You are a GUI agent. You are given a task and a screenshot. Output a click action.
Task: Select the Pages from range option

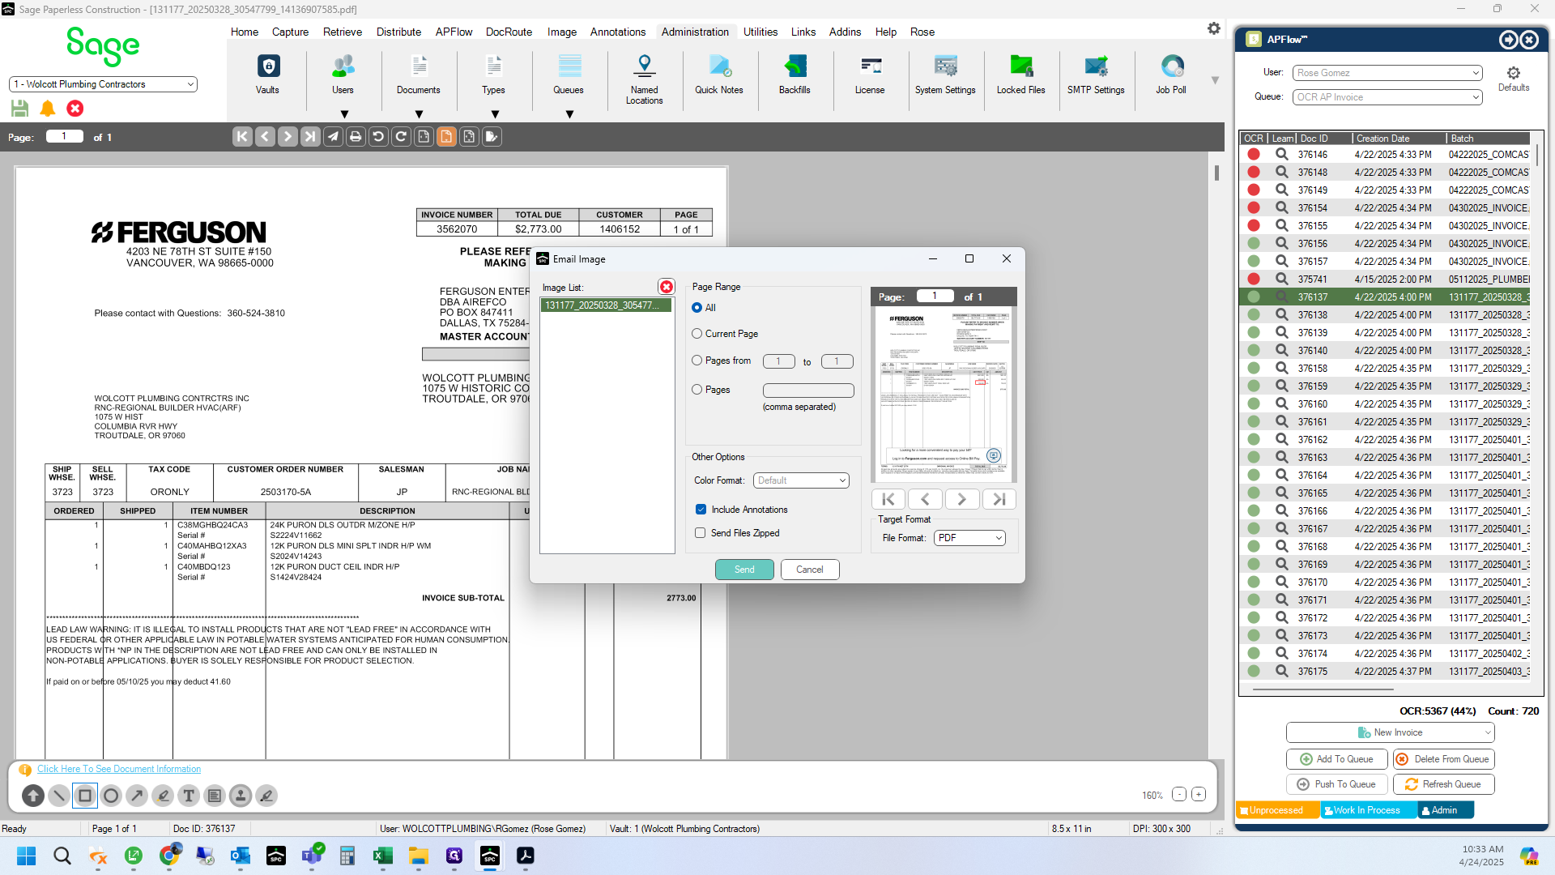(x=697, y=361)
